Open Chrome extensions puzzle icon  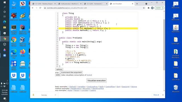148,8
